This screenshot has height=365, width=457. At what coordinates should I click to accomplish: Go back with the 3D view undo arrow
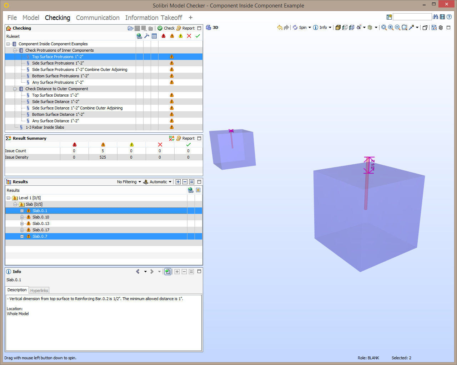[x=280, y=27]
